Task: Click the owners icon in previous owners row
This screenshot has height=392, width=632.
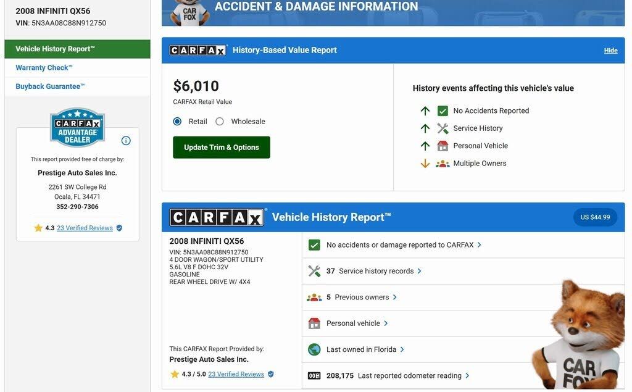Action: tap(314, 297)
